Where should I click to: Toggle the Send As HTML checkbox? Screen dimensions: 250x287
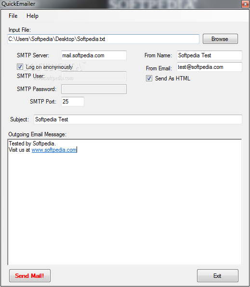149,78
